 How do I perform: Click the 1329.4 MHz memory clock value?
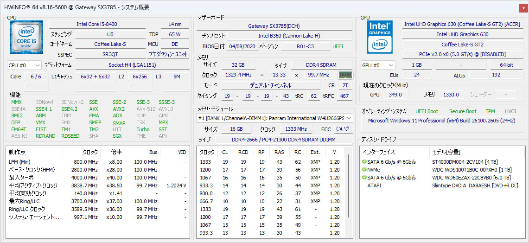(x=238, y=75)
